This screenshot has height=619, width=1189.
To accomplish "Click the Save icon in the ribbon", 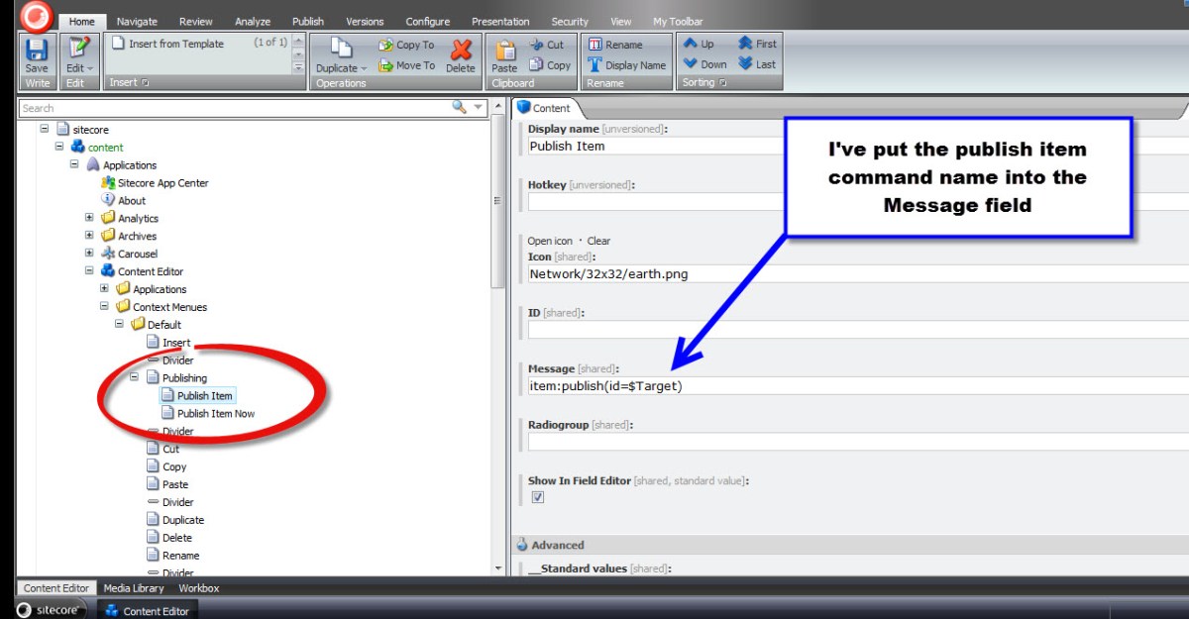I will (36, 50).
